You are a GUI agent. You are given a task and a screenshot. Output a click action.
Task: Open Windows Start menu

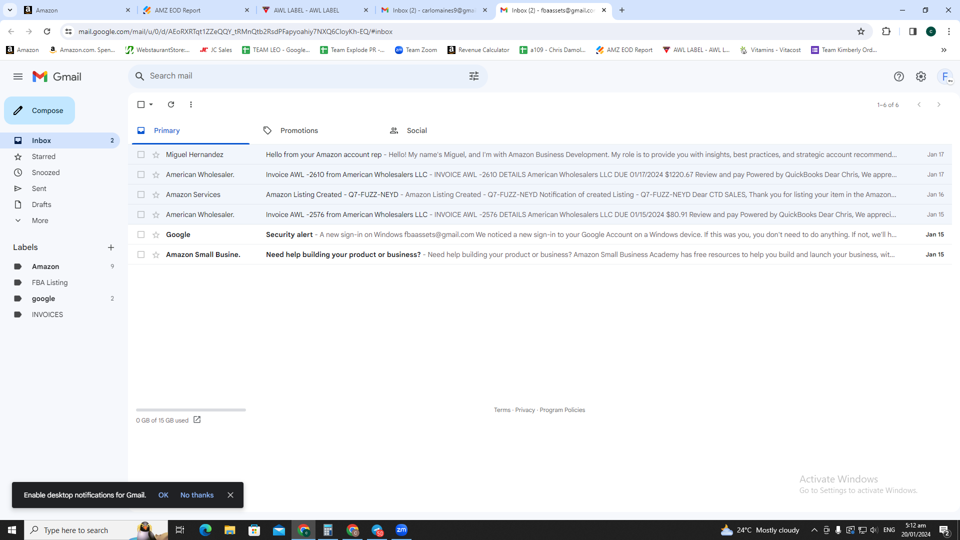click(x=12, y=530)
